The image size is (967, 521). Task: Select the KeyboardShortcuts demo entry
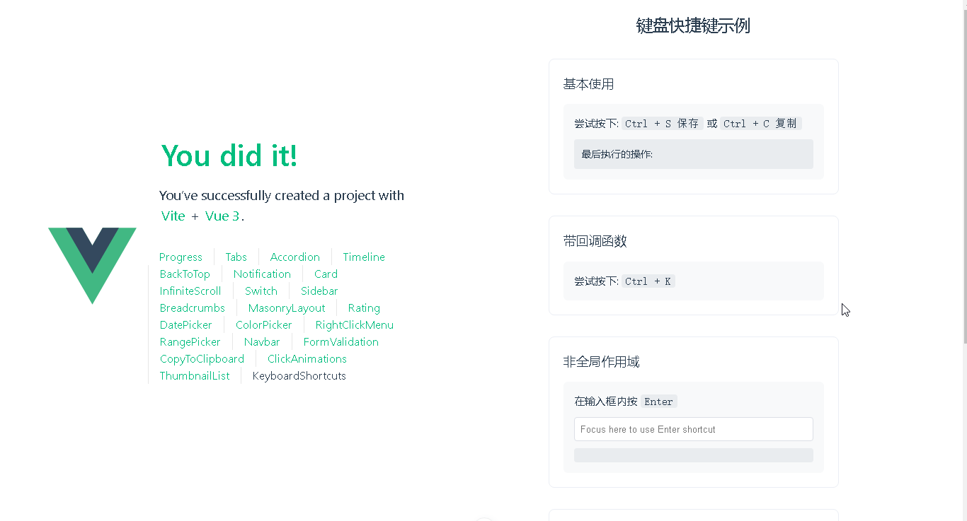click(299, 375)
